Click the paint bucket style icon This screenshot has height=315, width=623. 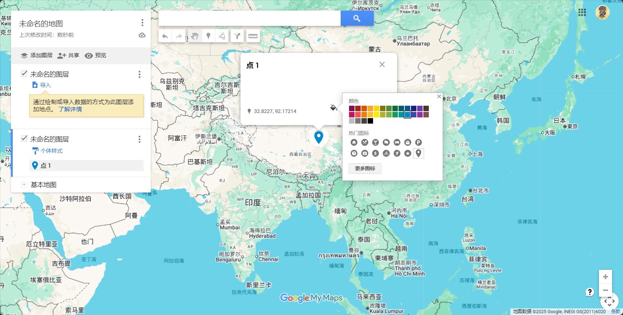pyautogui.click(x=333, y=107)
